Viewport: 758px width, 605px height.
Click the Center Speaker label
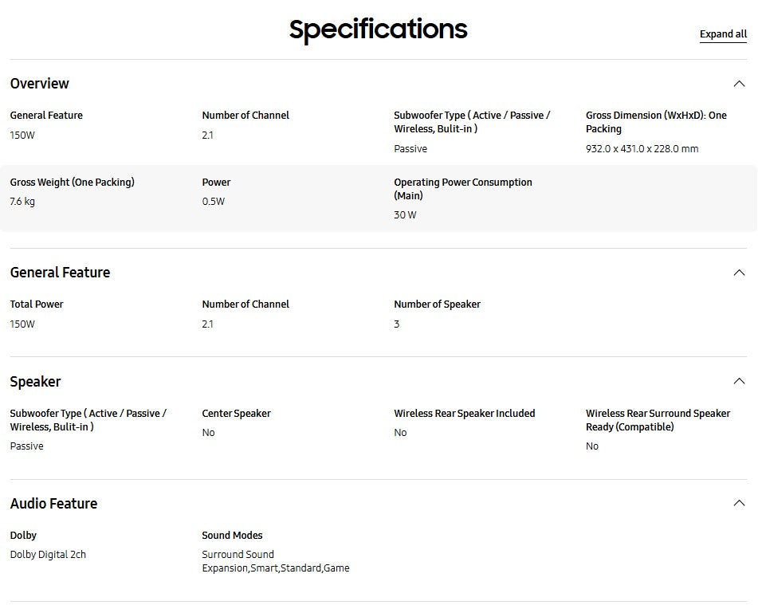click(237, 414)
